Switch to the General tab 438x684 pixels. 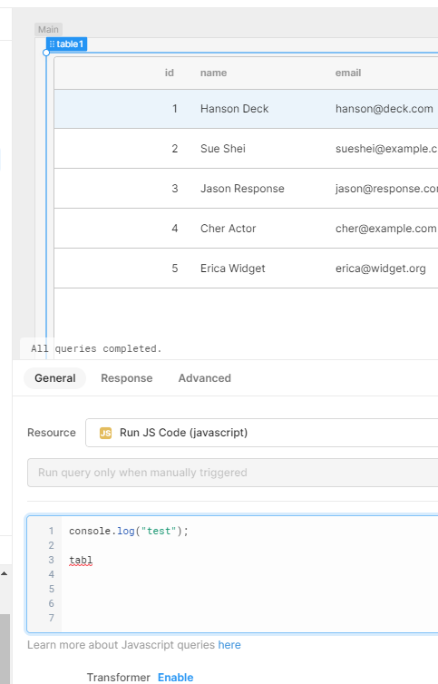(x=55, y=378)
